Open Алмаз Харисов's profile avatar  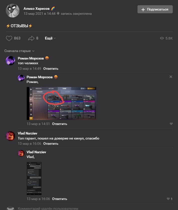click(12, 10)
